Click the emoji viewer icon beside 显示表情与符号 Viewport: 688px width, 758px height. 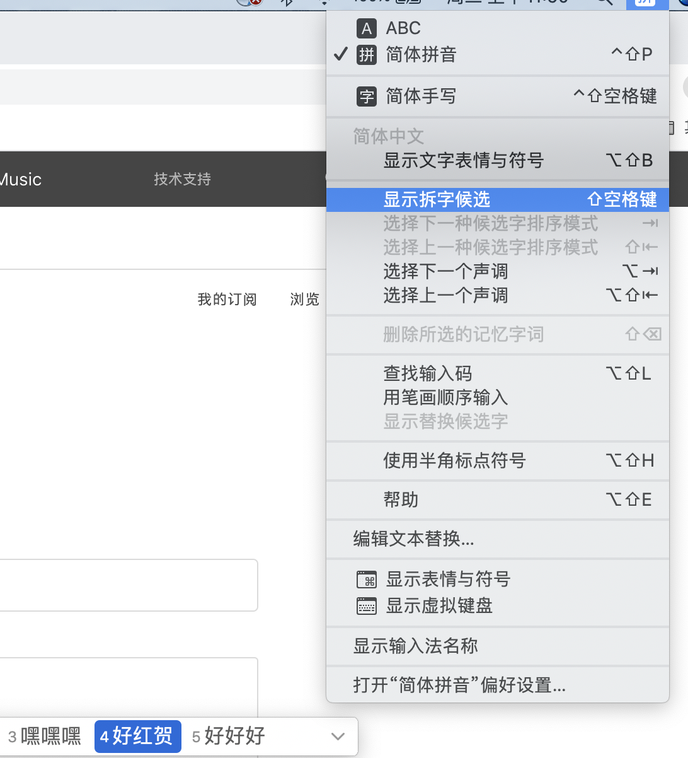(x=366, y=579)
